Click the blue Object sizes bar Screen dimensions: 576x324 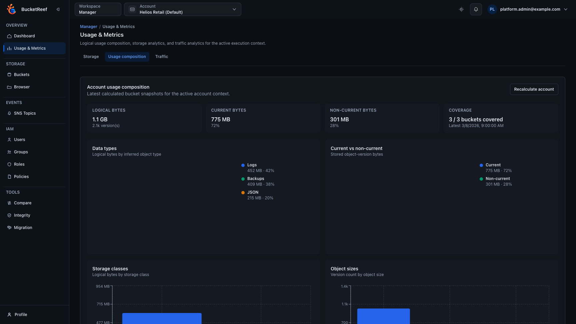tap(384, 316)
